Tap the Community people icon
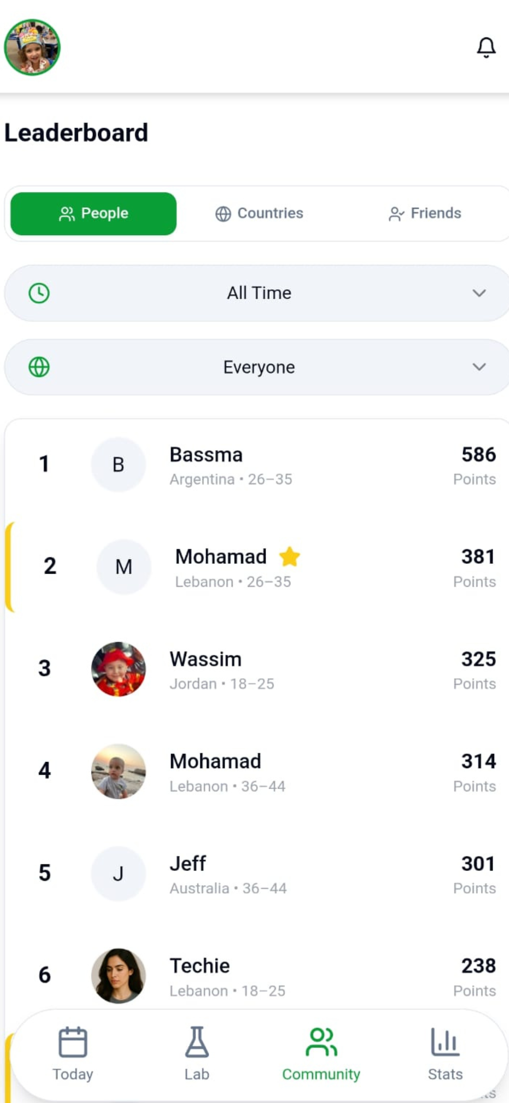This screenshot has width=509, height=1103. [x=321, y=1042]
